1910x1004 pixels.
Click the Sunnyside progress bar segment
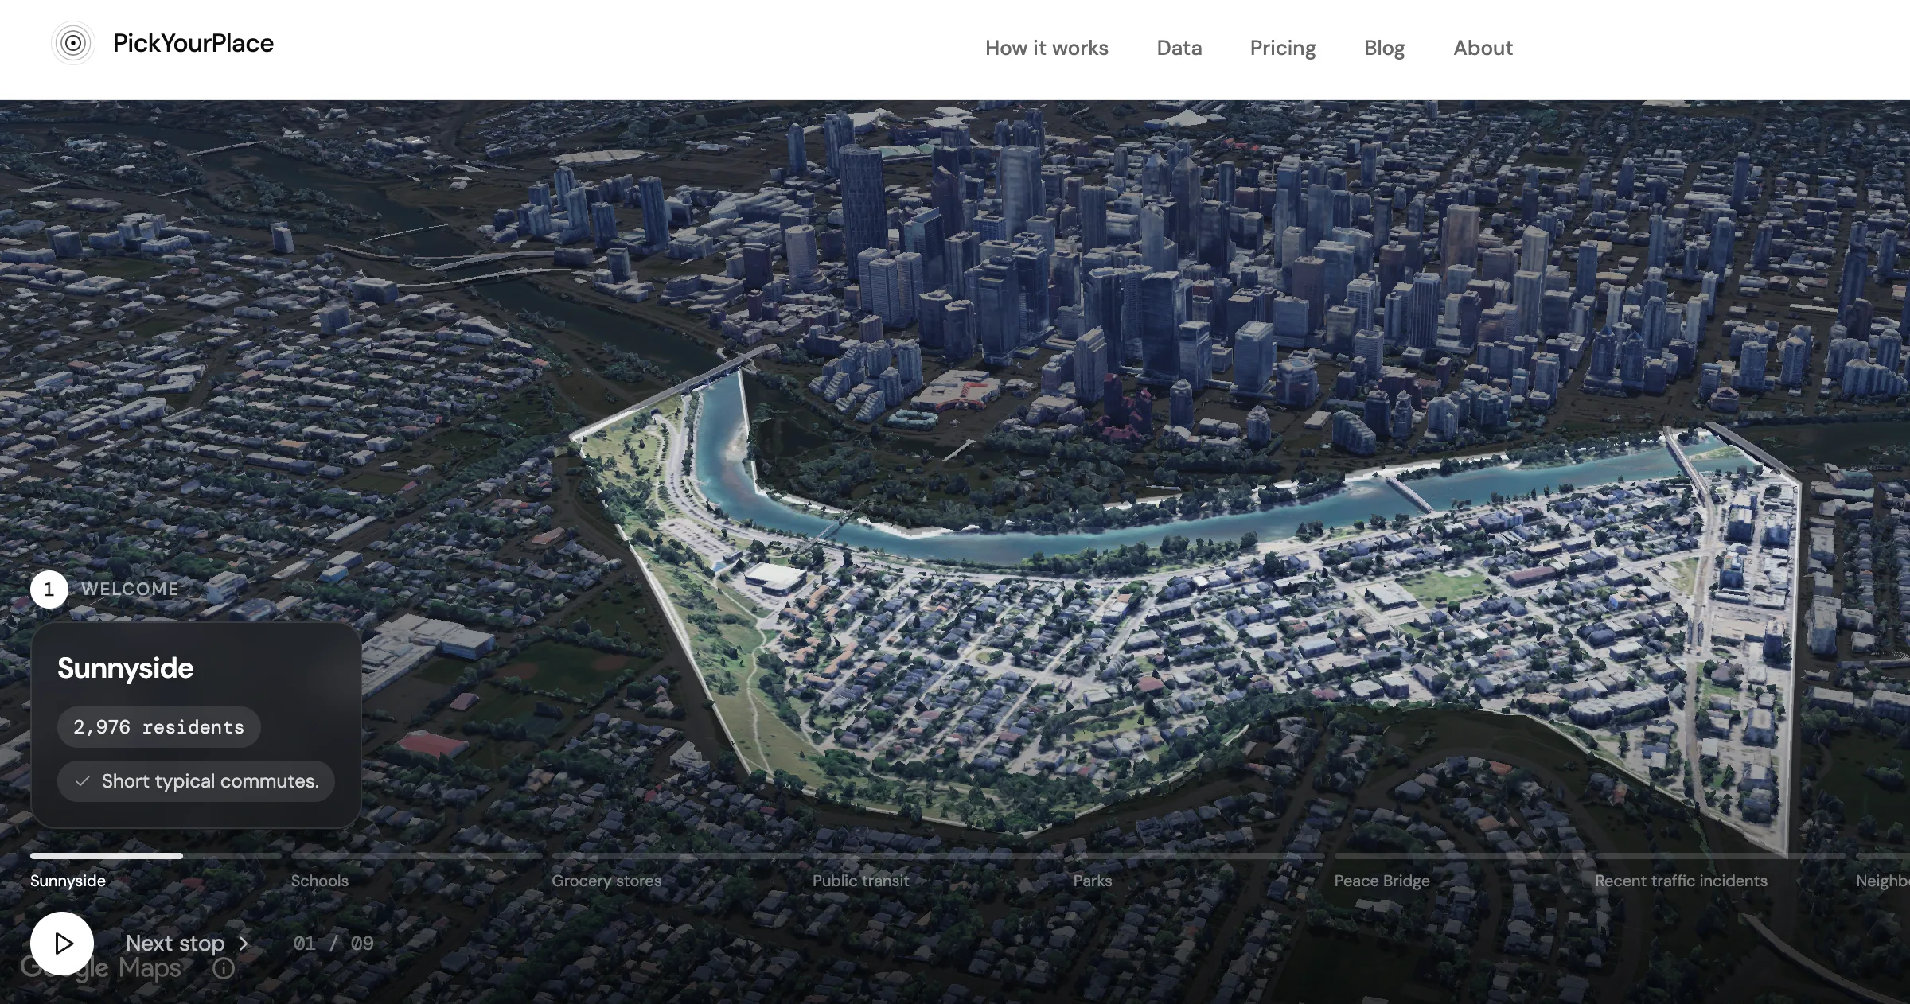pyautogui.click(x=155, y=856)
